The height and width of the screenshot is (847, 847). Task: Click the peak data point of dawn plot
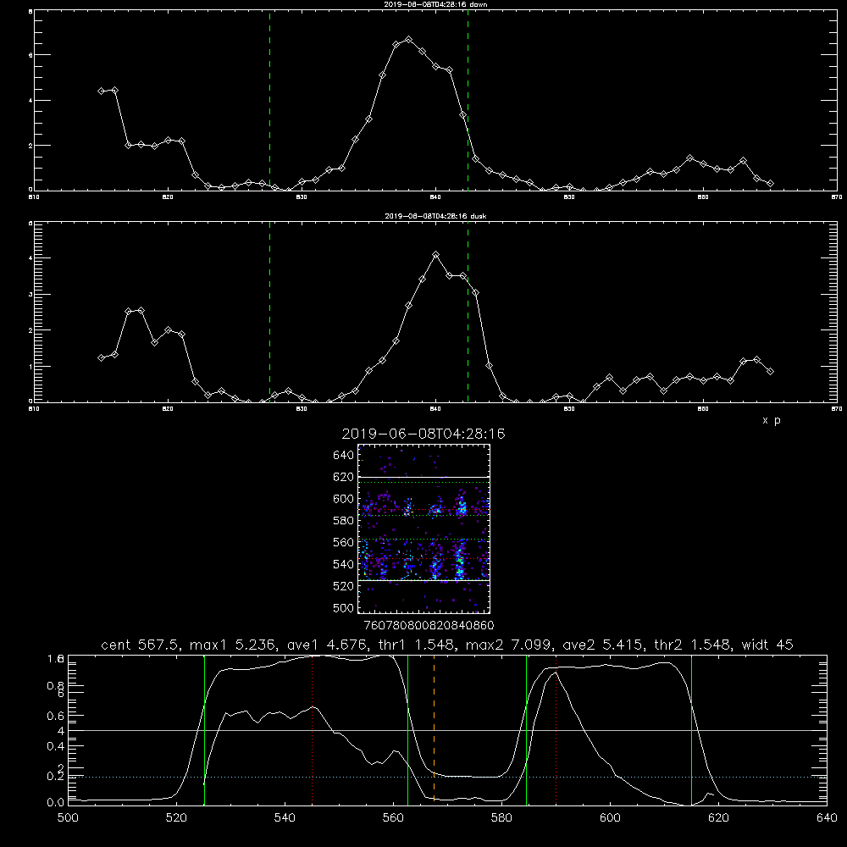point(409,40)
